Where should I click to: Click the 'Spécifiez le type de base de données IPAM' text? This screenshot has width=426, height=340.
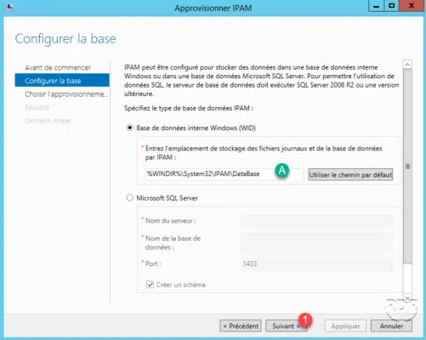(189, 108)
